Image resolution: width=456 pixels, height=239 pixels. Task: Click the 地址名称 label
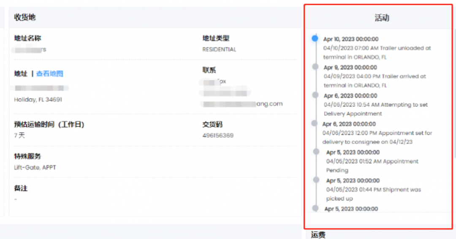coord(27,38)
